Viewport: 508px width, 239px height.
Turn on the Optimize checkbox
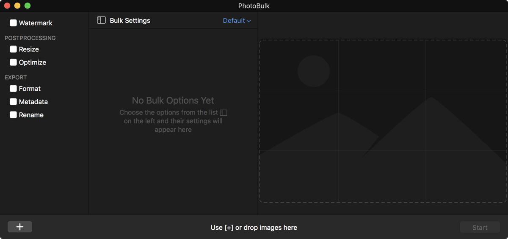click(x=14, y=62)
